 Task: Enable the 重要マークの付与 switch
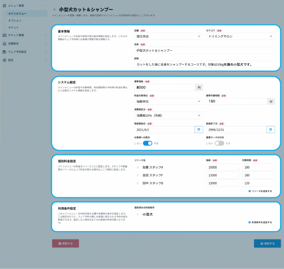point(219,143)
